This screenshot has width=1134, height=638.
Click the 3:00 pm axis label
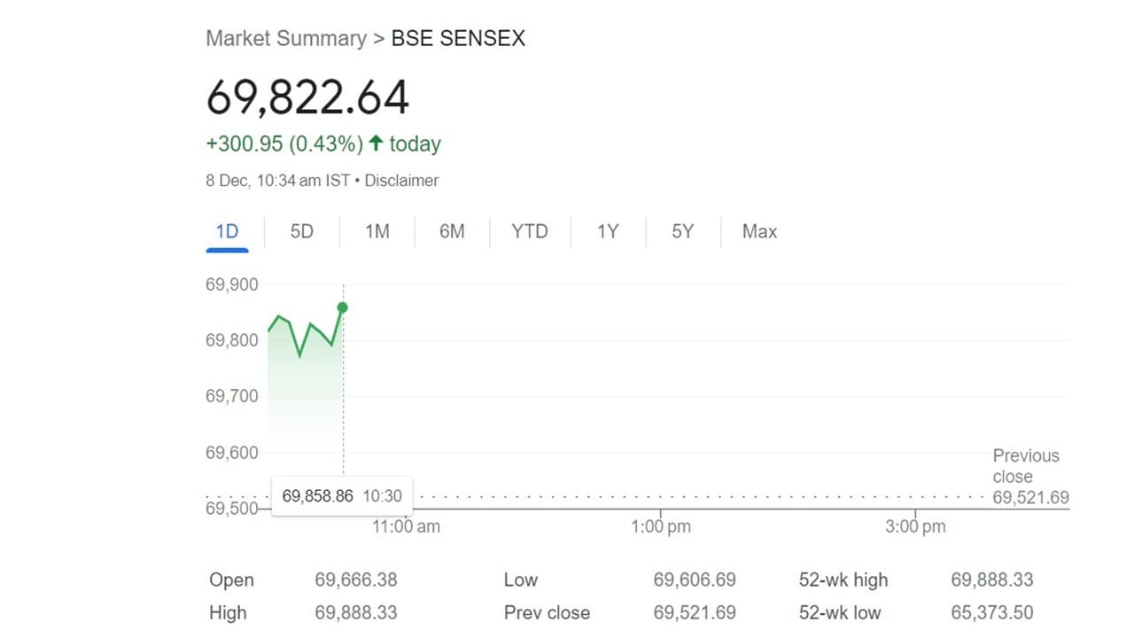(x=915, y=526)
